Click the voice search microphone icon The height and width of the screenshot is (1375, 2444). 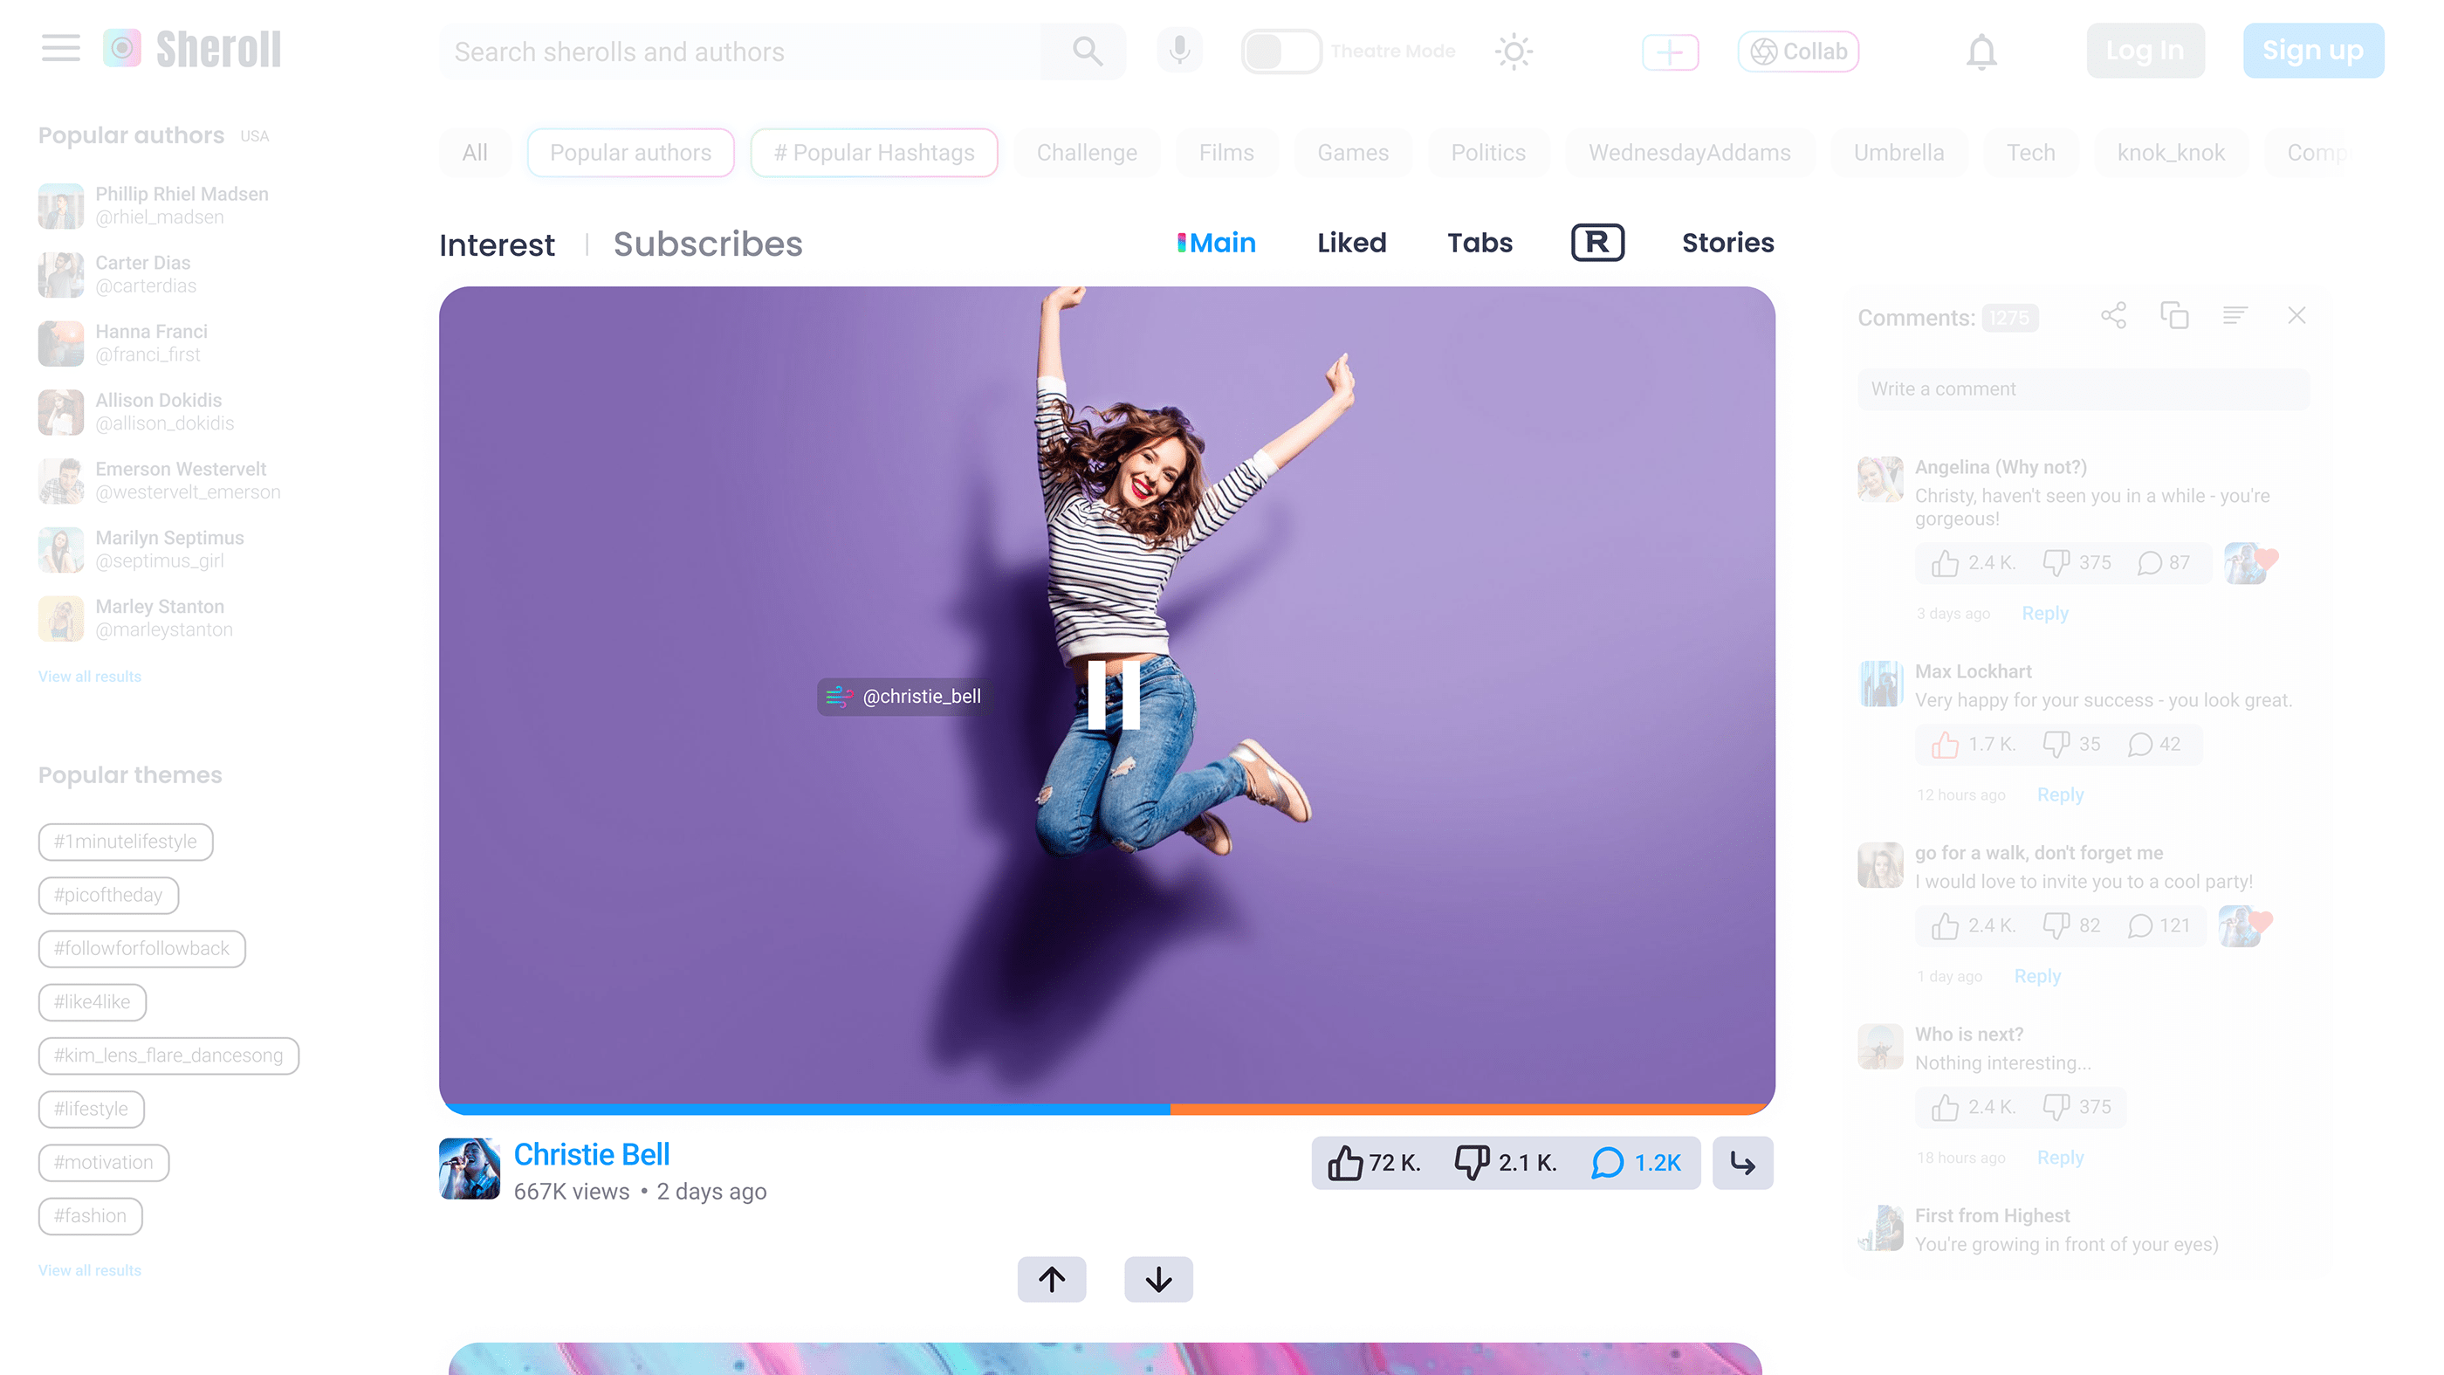[1179, 51]
